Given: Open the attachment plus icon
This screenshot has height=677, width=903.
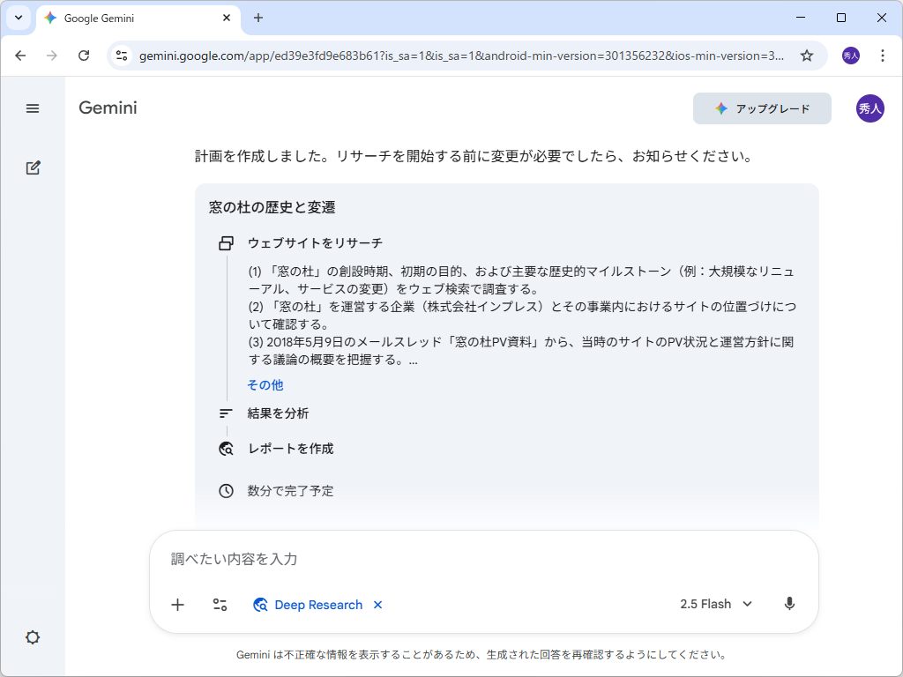Looking at the screenshot, I should (x=177, y=605).
